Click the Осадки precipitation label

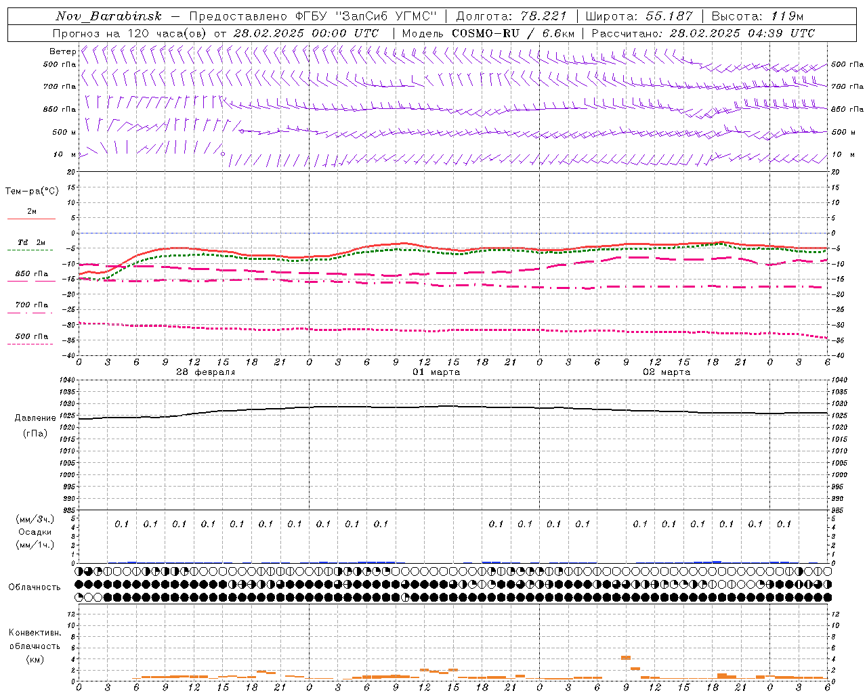pos(35,532)
